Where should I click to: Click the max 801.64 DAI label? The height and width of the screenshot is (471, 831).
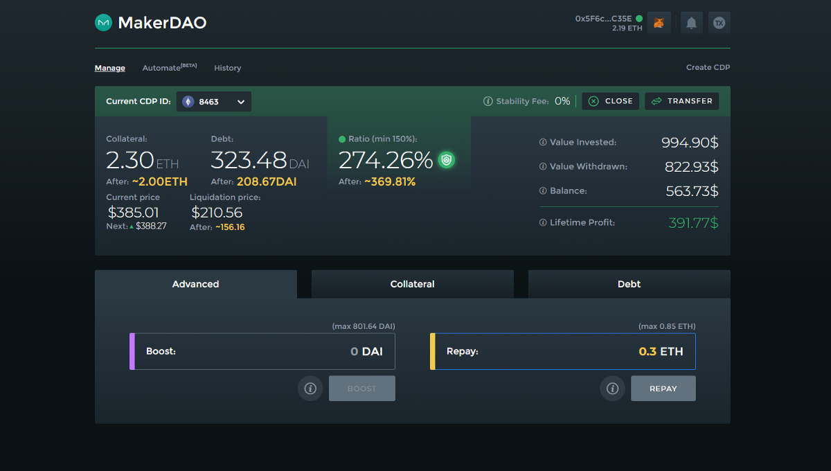pos(364,326)
